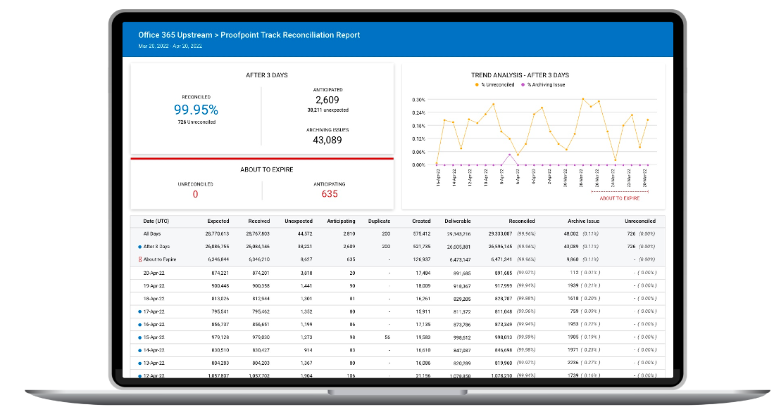The image size is (774, 407).
Task: Select the blue marker next to 17-Apr-22
Action: pos(139,311)
